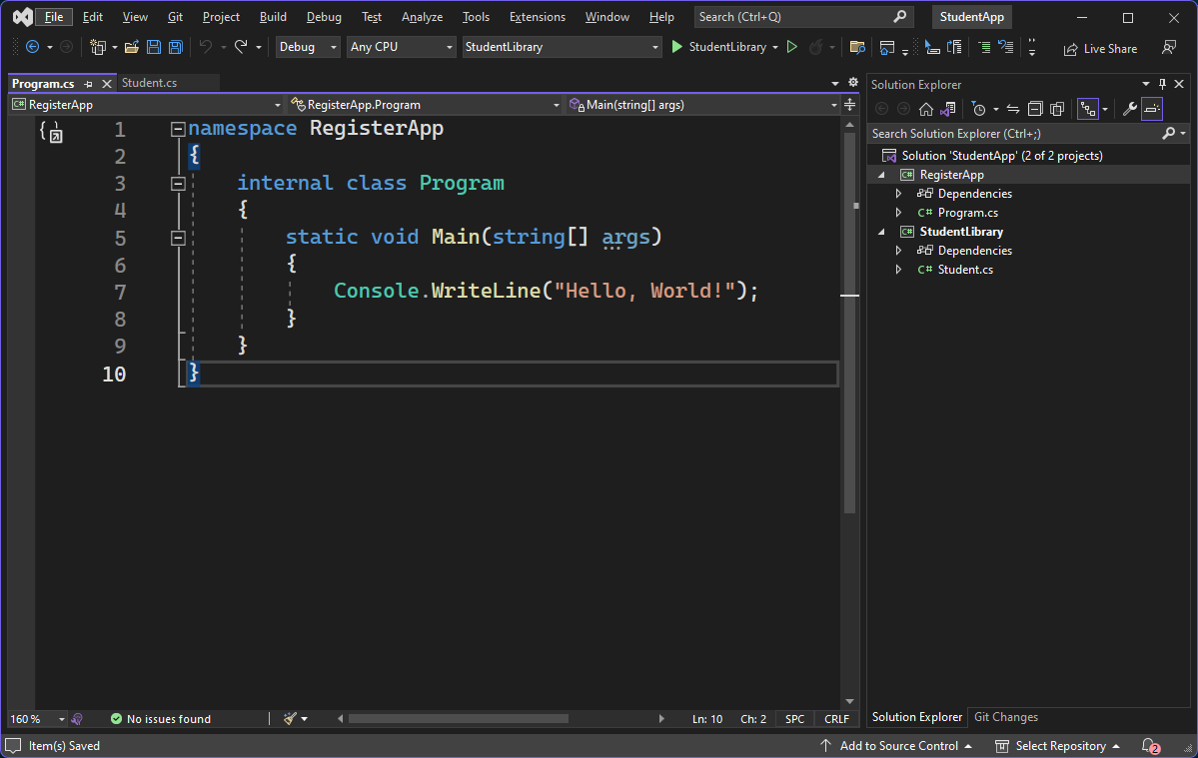Click Pending Changes Filter clock icon

[979, 109]
